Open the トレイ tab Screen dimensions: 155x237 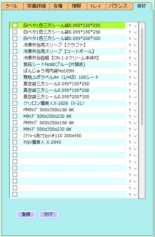96,6
